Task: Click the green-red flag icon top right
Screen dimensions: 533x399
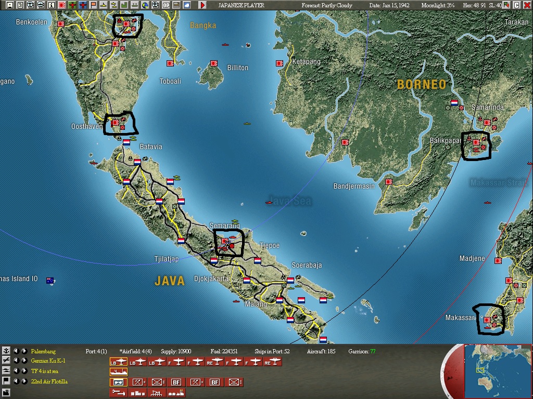Action: [x=506, y=5]
